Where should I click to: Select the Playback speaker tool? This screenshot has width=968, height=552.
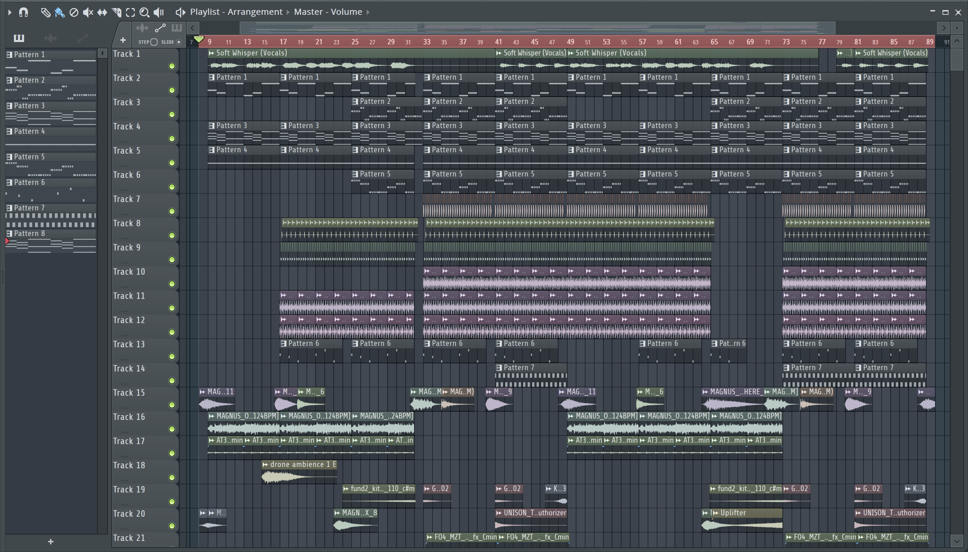click(x=158, y=12)
